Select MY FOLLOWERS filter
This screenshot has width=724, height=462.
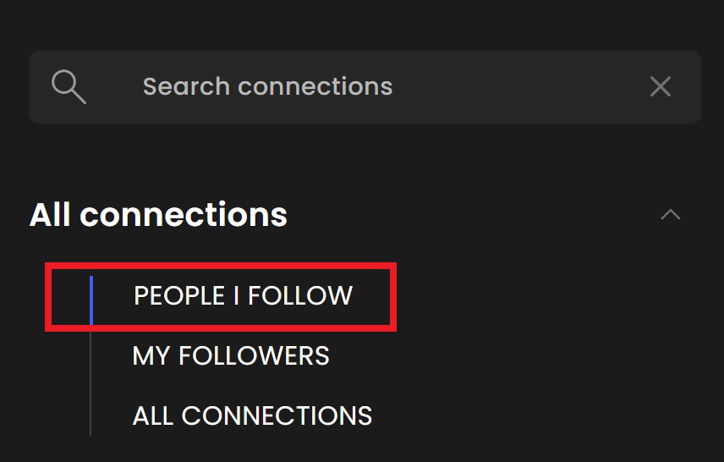coord(231,355)
